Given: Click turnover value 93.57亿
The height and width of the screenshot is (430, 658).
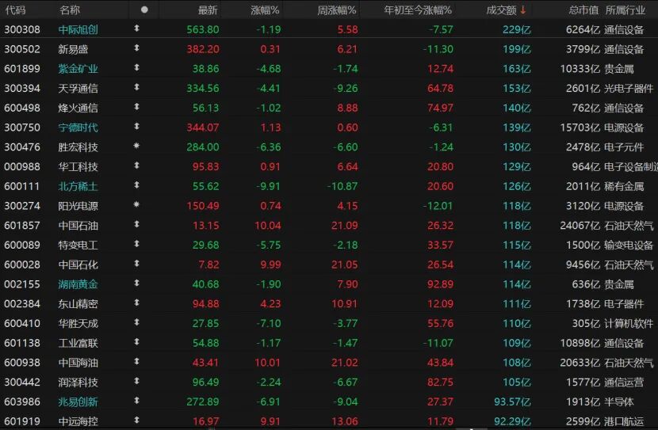Looking at the screenshot, I should (512, 402).
